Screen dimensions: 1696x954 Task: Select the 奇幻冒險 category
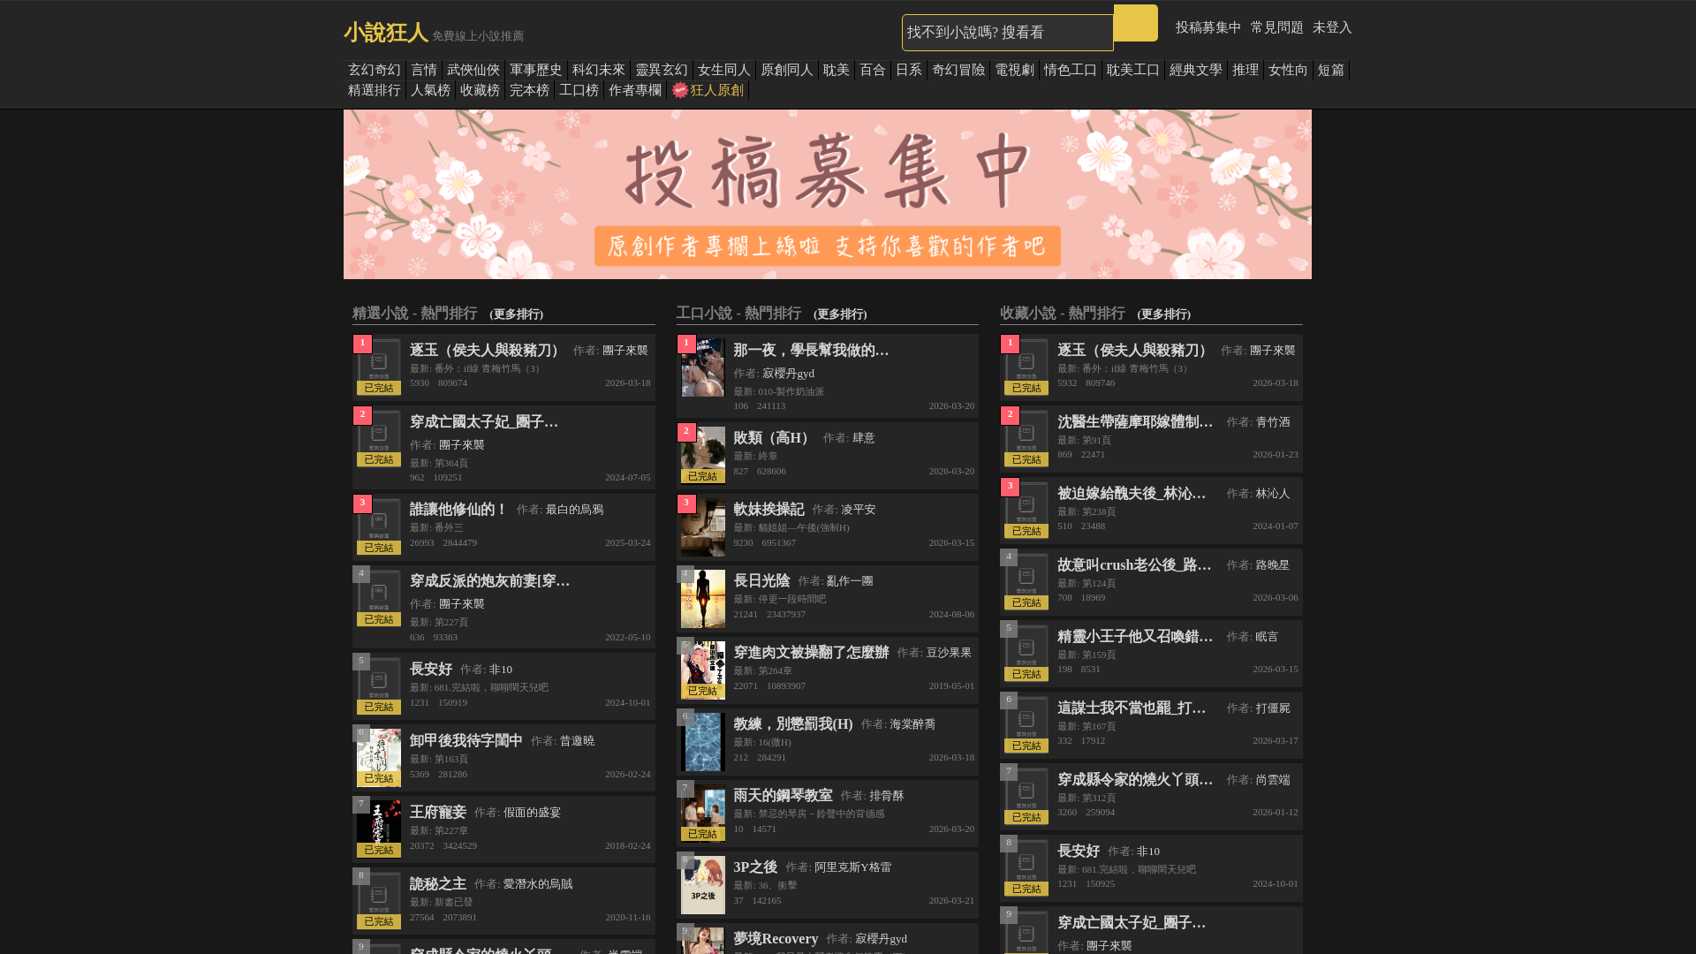point(959,70)
